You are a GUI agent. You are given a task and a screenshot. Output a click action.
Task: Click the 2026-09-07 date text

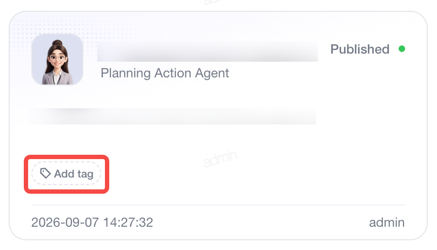[65, 222]
